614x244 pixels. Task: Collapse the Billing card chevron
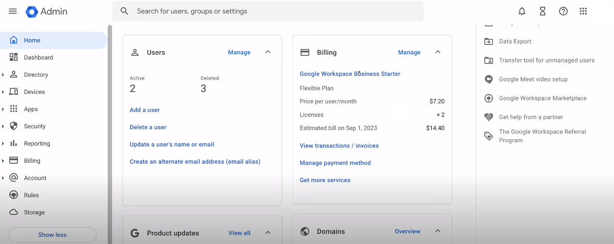tap(438, 52)
